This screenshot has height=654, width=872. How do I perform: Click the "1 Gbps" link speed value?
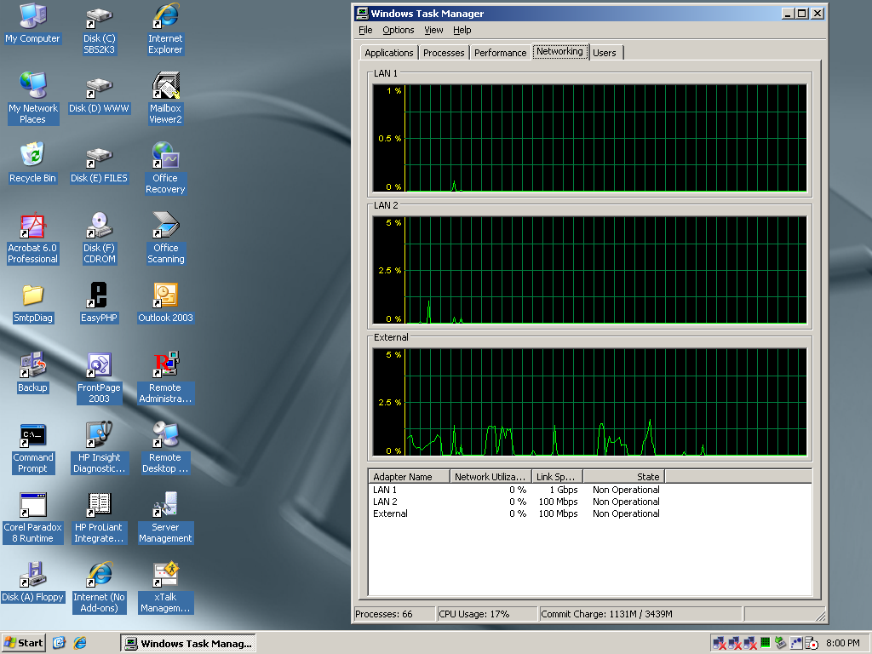[564, 490]
